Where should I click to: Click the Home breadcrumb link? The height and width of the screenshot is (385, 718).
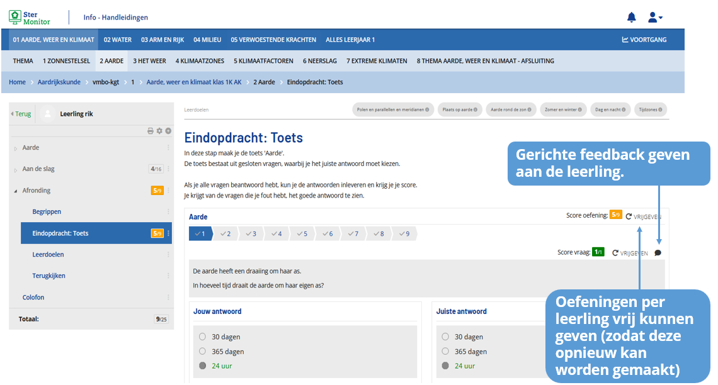(x=17, y=82)
